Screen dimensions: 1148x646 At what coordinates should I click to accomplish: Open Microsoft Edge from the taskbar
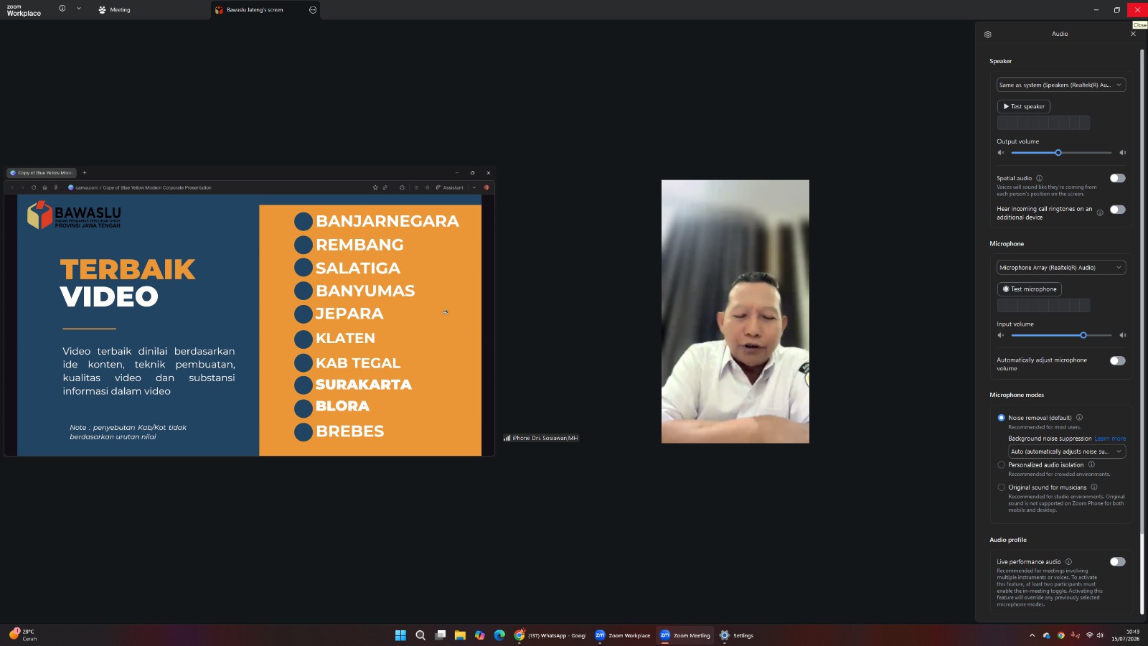tap(499, 635)
